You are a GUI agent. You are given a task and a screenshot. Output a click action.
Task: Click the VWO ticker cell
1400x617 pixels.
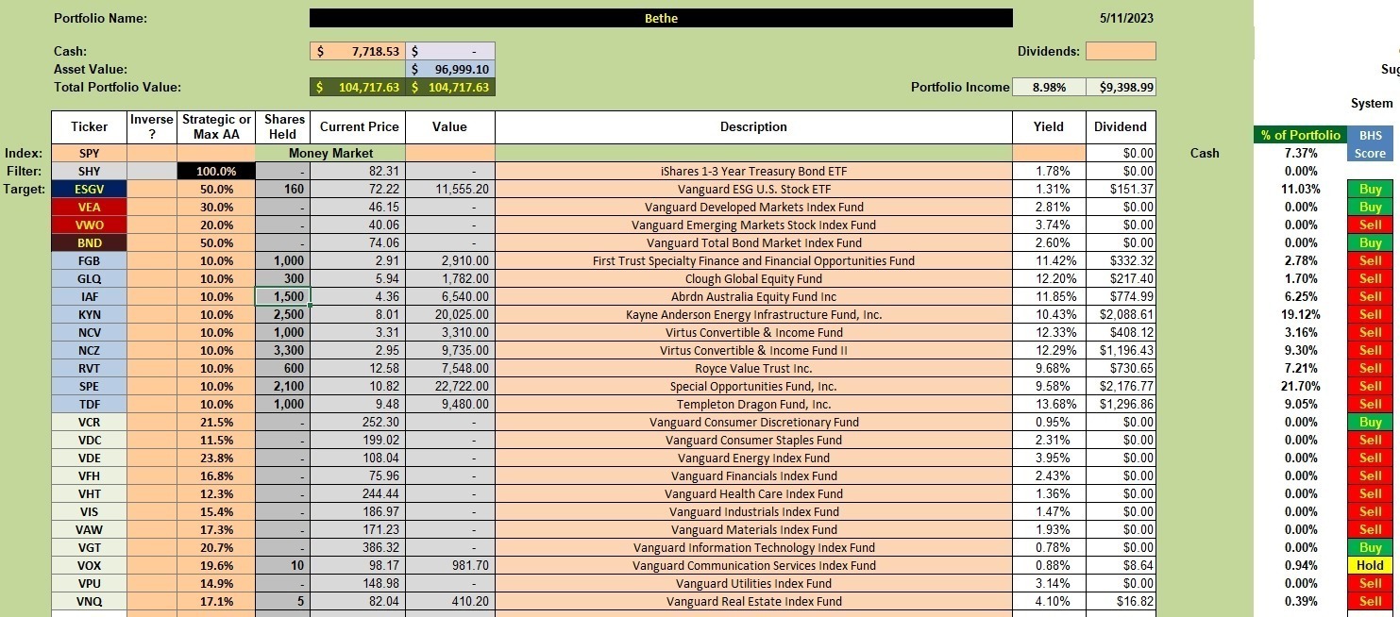click(90, 225)
